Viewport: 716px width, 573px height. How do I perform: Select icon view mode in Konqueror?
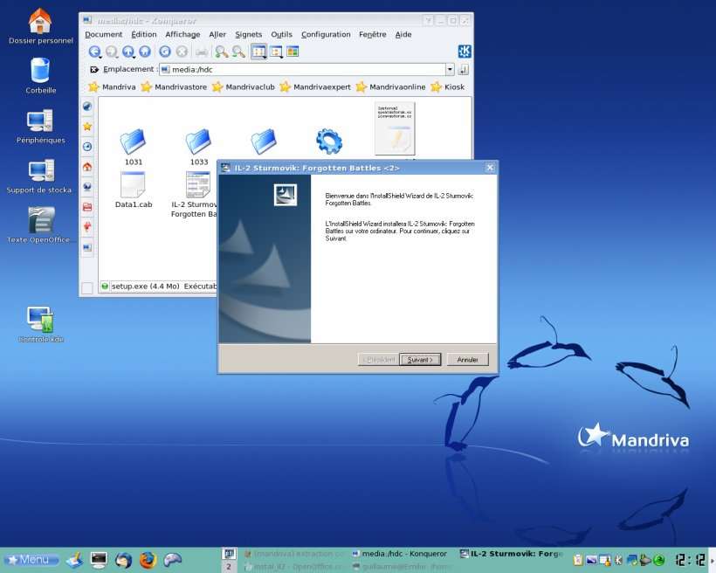coord(259,52)
